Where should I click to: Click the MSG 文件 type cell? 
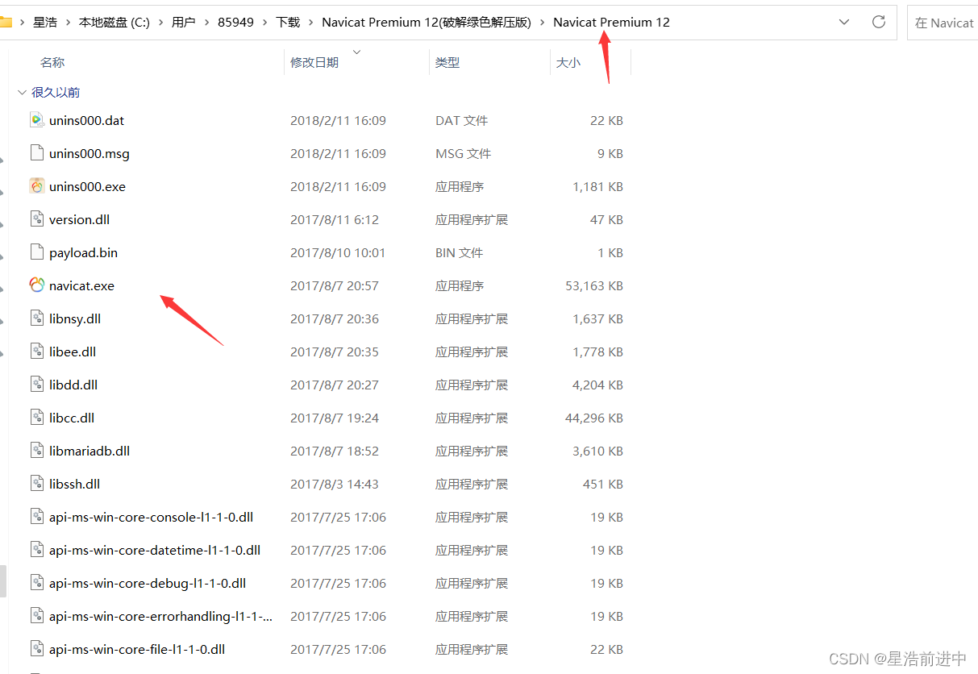(462, 153)
